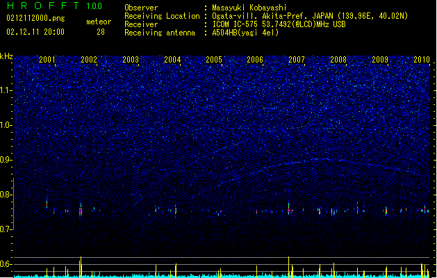Click the kHz axis unit label

[6, 56]
